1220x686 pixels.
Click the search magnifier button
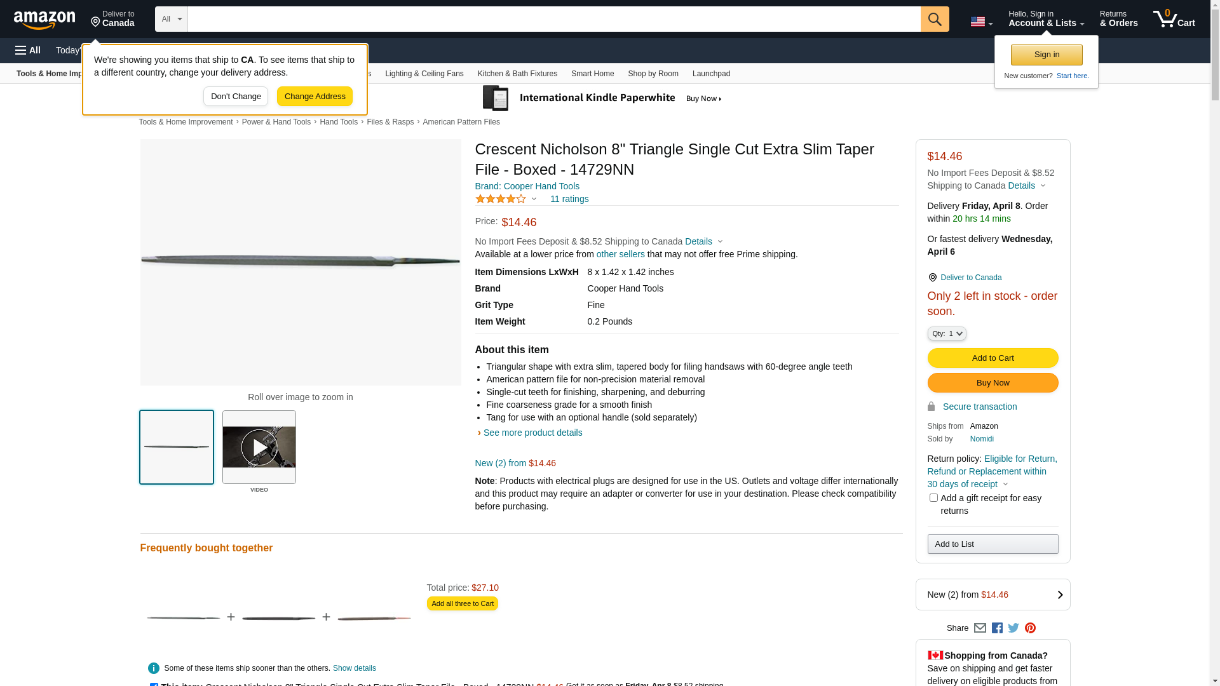point(934,19)
